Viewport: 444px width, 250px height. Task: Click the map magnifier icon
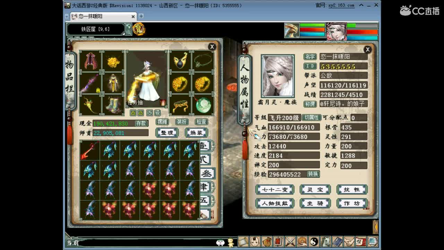pos(129,32)
